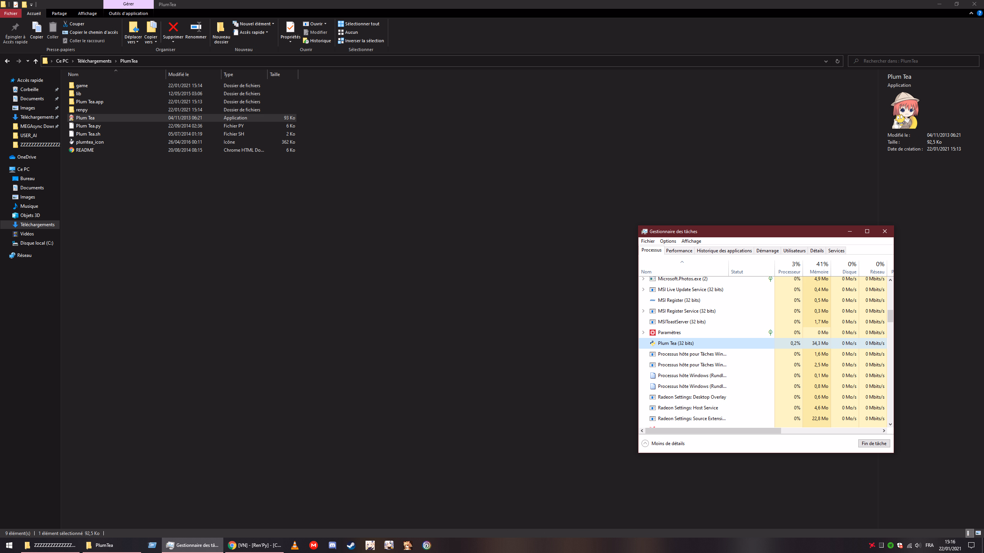This screenshot has height=553, width=984.
Task: Select Disque local (C:) in sidebar
Action: [x=37, y=243]
